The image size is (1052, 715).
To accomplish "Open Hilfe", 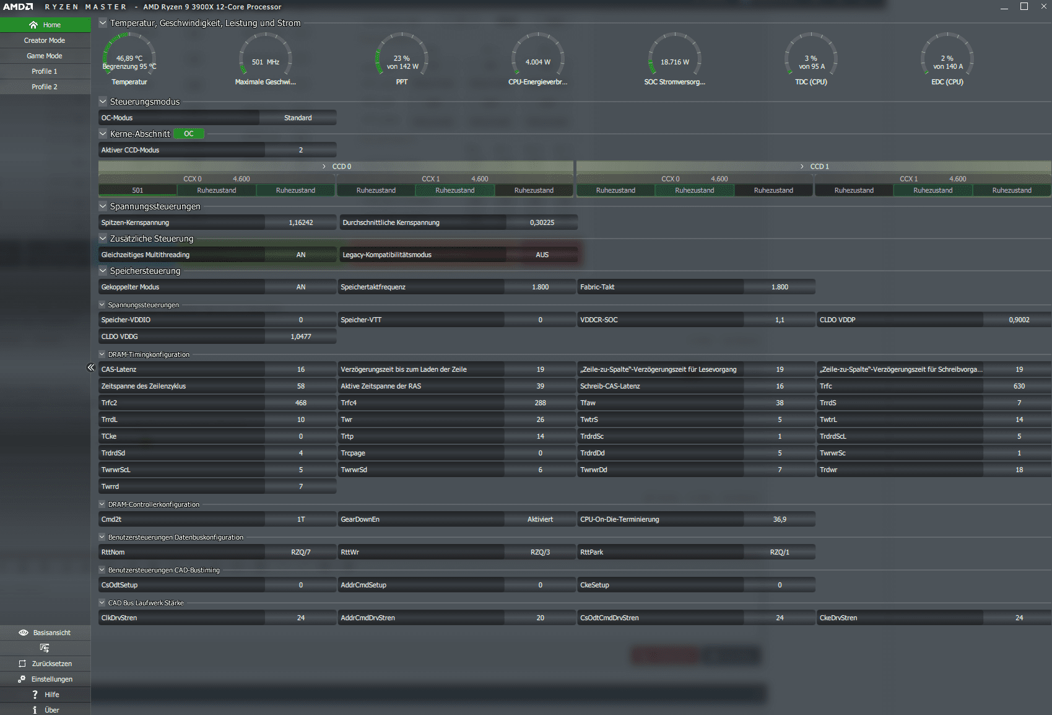I will pos(45,695).
